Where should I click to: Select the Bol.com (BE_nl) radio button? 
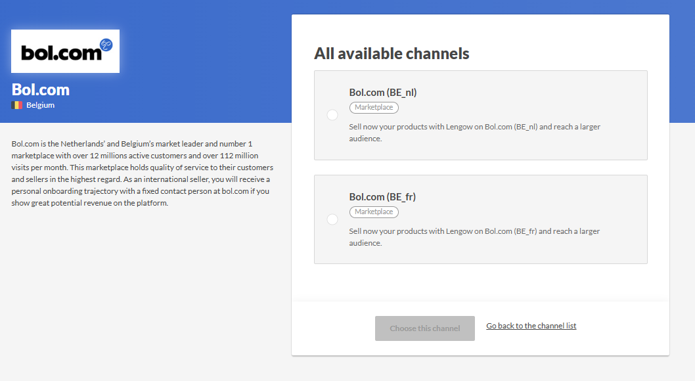click(332, 115)
